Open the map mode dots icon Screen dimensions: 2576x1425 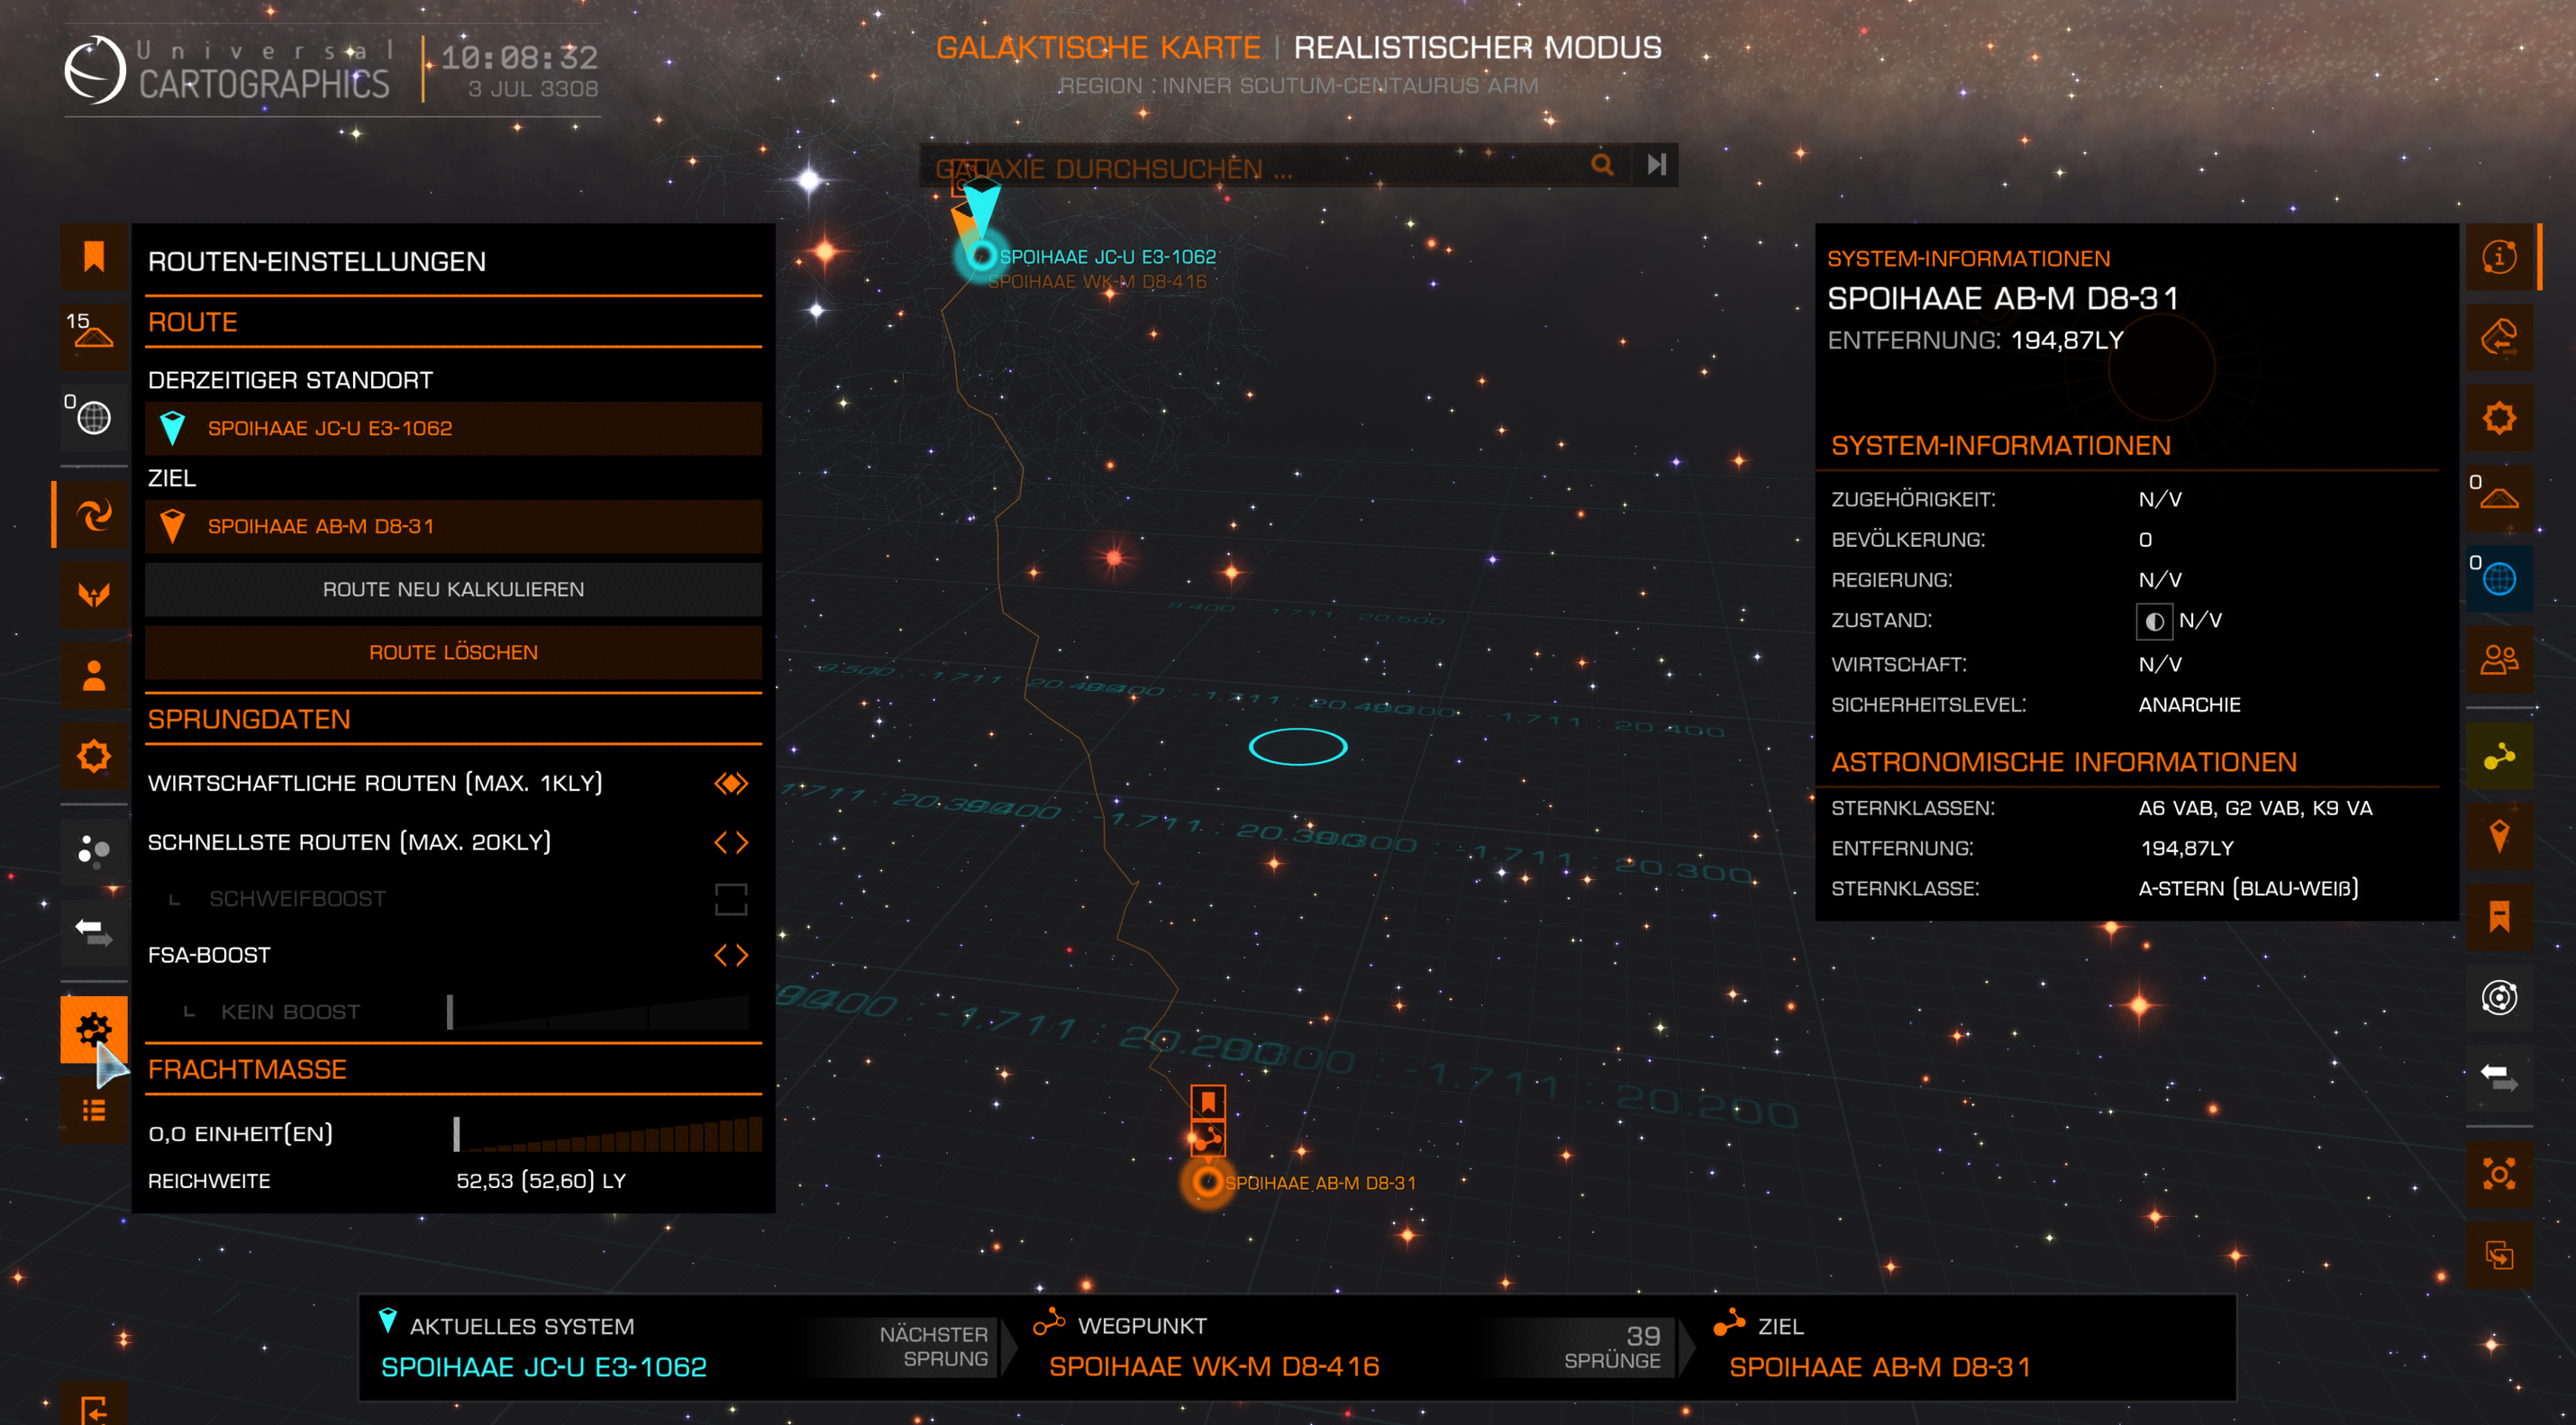click(x=94, y=851)
